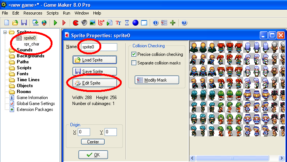Minimize the Sprite Properties window
287x162 pixels.
click(x=264, y=35)
